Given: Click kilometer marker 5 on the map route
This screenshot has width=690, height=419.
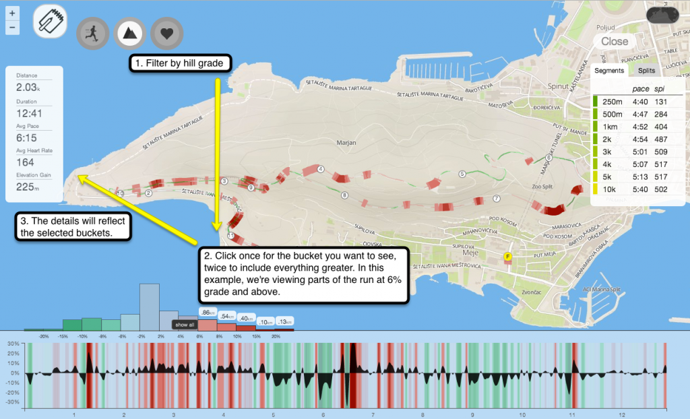Looking at the screenshot, I should pyautogui.click(x=462, y=174).
